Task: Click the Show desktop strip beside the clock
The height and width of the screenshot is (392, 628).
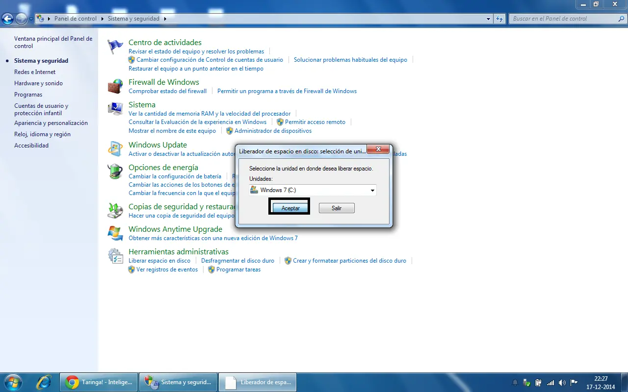Action: coord(624,382)
